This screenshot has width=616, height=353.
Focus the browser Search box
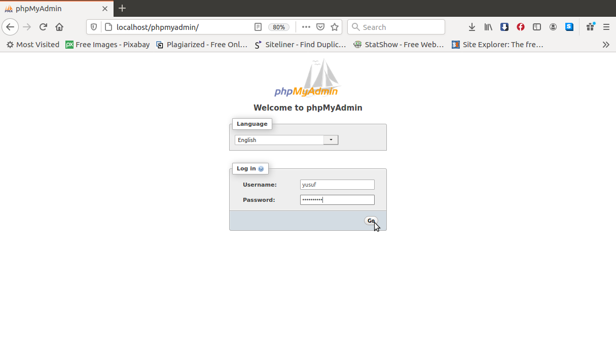click(x=396, y=27)
